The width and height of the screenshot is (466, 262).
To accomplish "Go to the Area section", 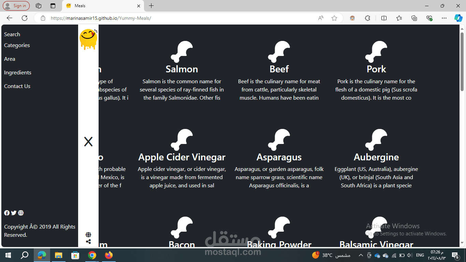I will [10, 59].
